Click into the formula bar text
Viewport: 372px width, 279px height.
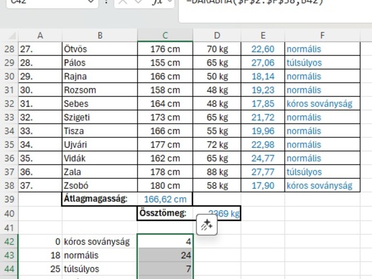[273, 3]
